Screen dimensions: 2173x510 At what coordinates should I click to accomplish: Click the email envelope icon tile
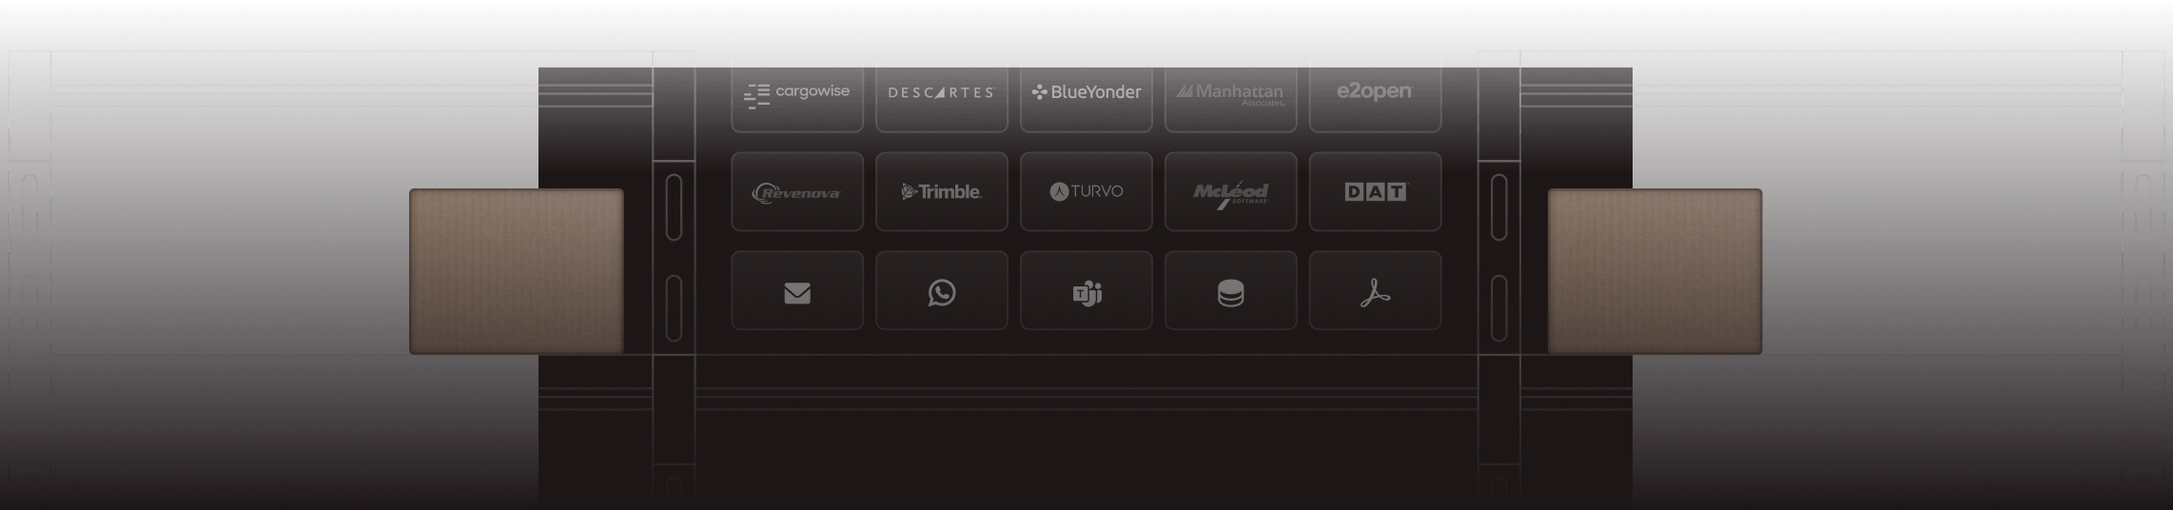[x=797, y=290]
